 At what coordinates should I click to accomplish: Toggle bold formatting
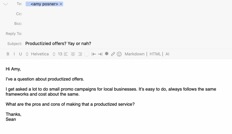(8, 54)
